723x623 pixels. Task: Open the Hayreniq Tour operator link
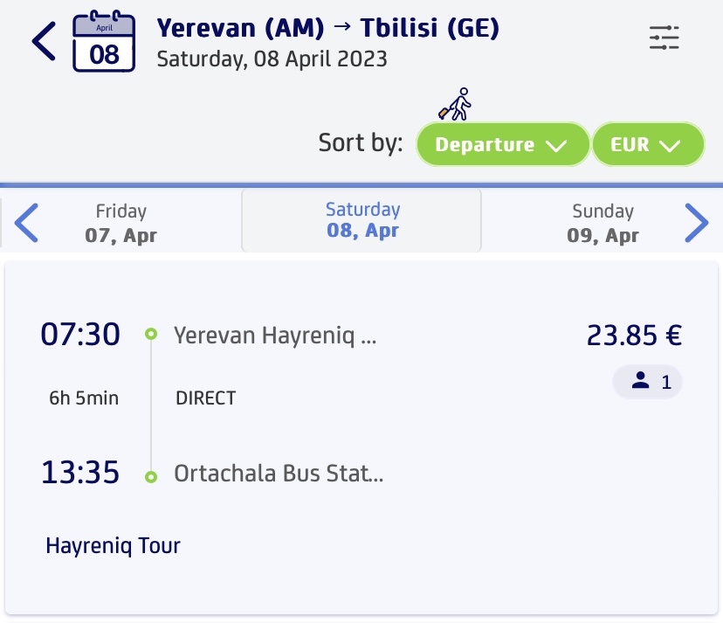point(113,545)
